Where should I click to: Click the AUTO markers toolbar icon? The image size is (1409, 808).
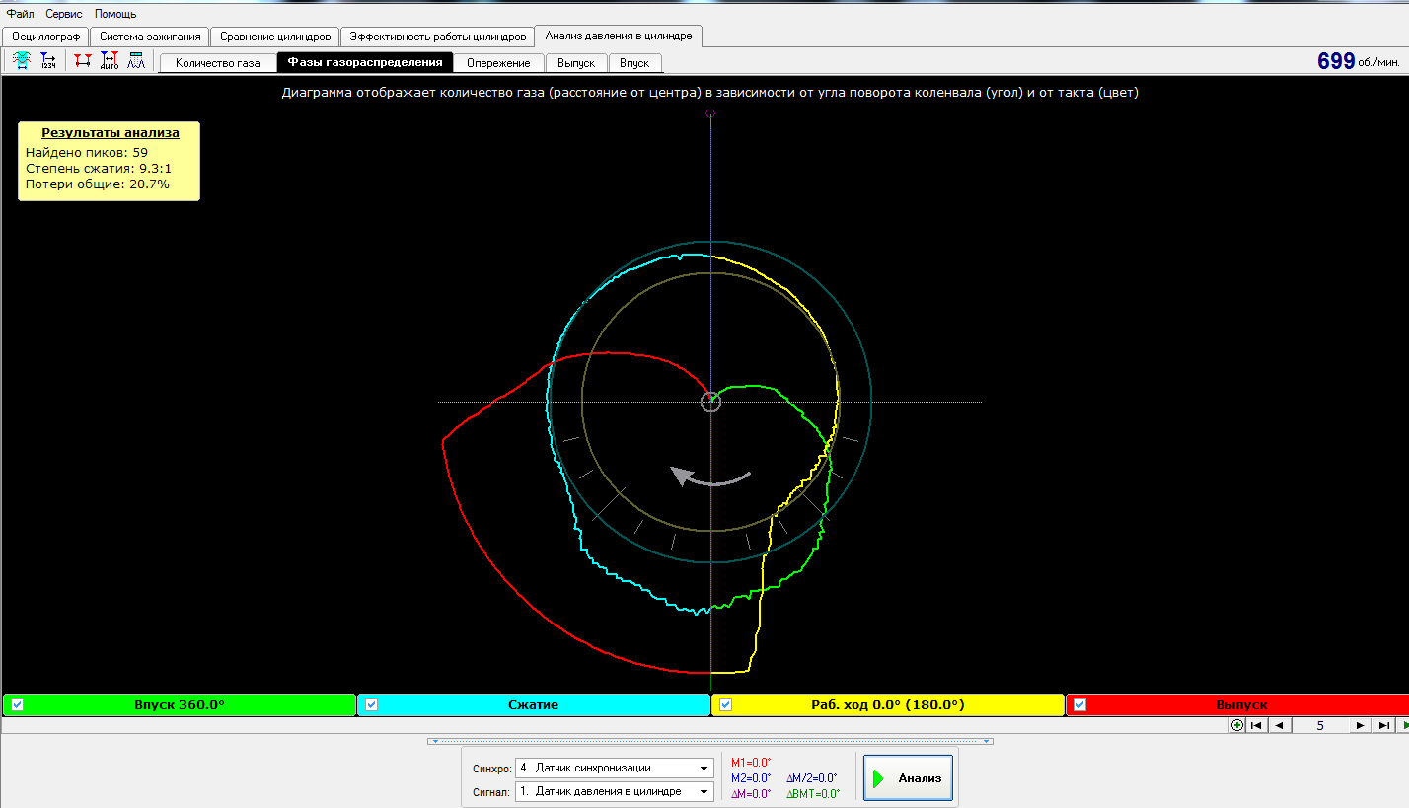110,61
